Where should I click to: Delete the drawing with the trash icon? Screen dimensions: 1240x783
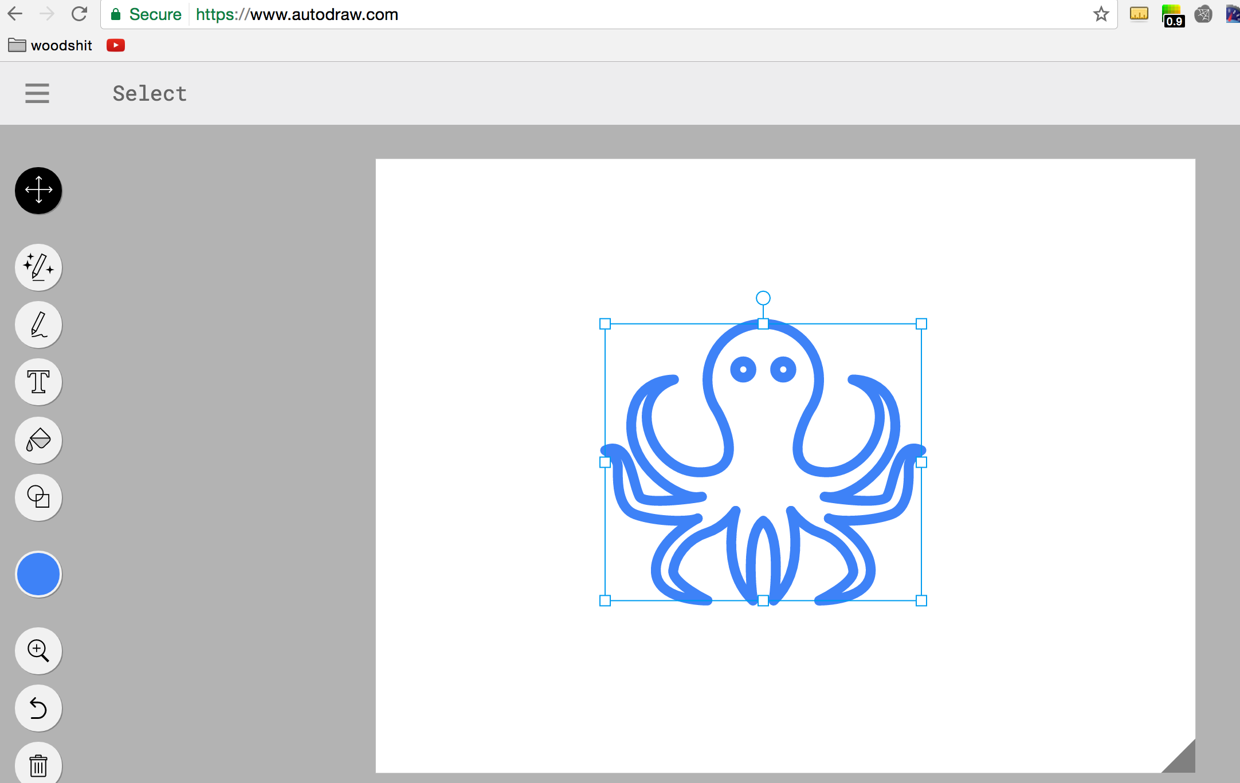pyautogui.click(x=38, y=764)
